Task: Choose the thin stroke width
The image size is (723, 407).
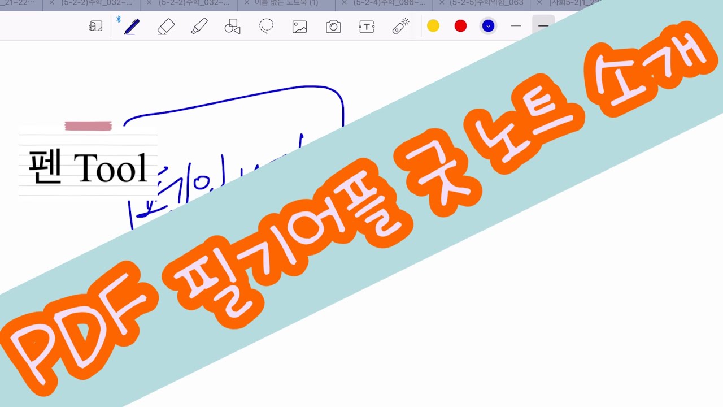Action: click(x=516, y=26)
